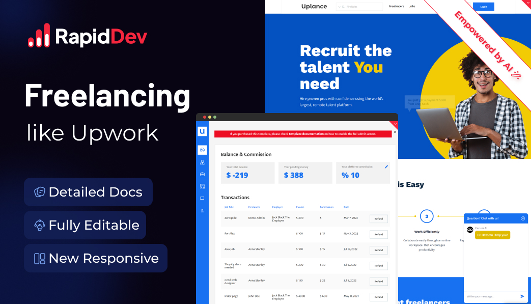Screen dimensions: 531x304
Task: Click the briefcase jobs icon in the sidebar
Action: (202, 174)
